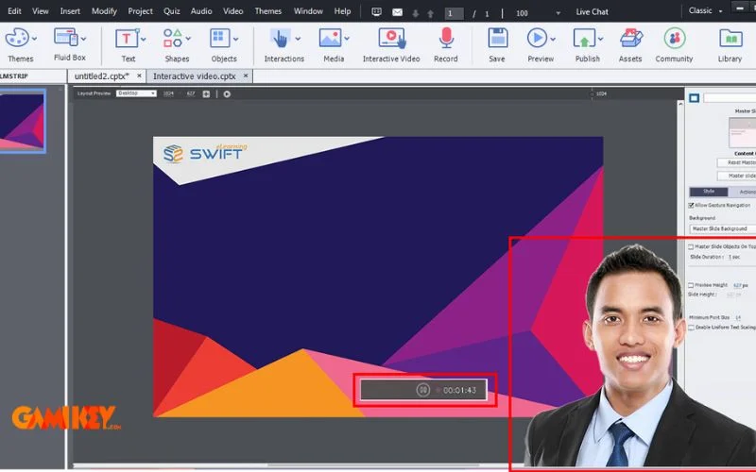Image resolution: width=756 pixels, height=472 pixels.
Task: Click the Reset Master Slide button
Action: pyautogui.click(x=736, y=162)
